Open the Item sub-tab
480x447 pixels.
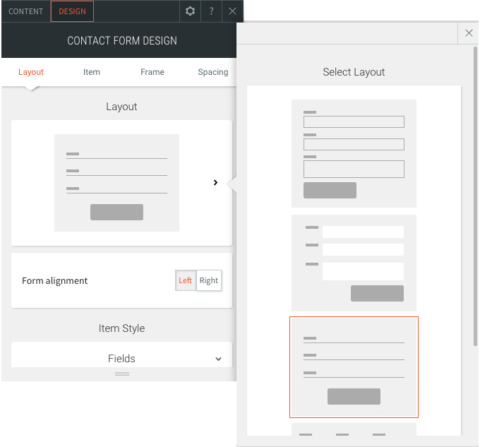[92, 72]
